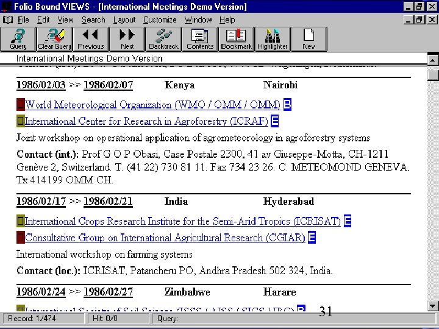This screenshot has height=329, width=439.
Task: Click the Folio application icon in title bar
Action: pos(6,6)
